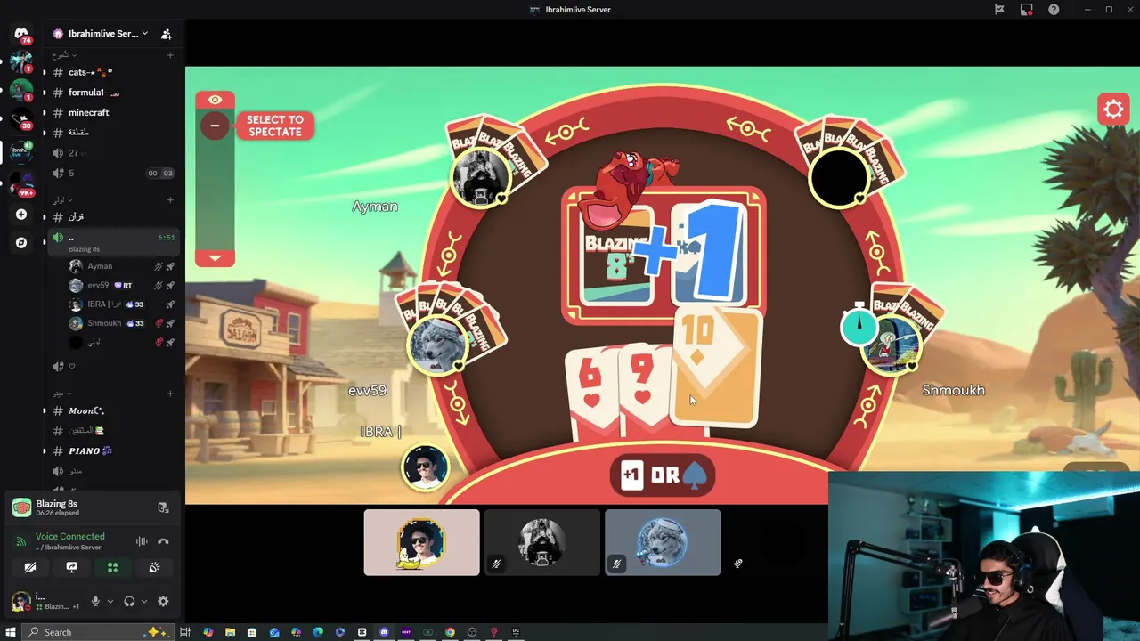The height and width of the screenshot is (641, 1140).
Task: Toggle spectate eye icon in game
Action: click(215, 100)
